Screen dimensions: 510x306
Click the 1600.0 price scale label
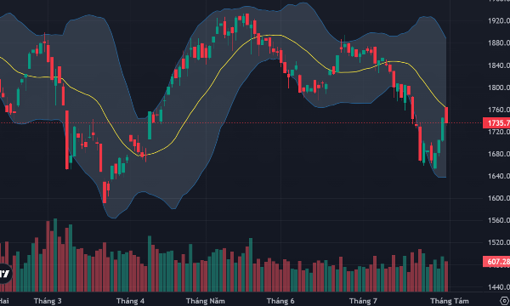click(499, 198)
